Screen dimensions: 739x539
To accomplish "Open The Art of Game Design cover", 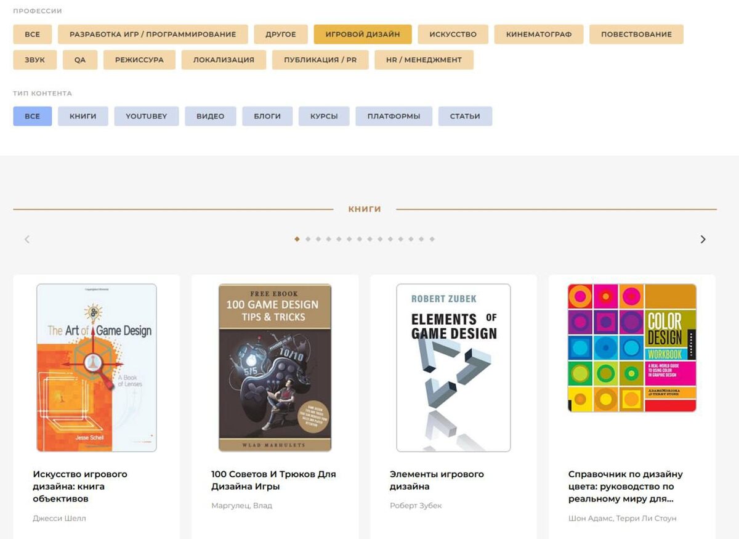I will click(x=97, y=368).
